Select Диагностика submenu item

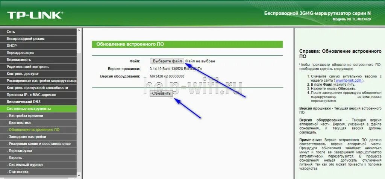click(x=38, y=123)
